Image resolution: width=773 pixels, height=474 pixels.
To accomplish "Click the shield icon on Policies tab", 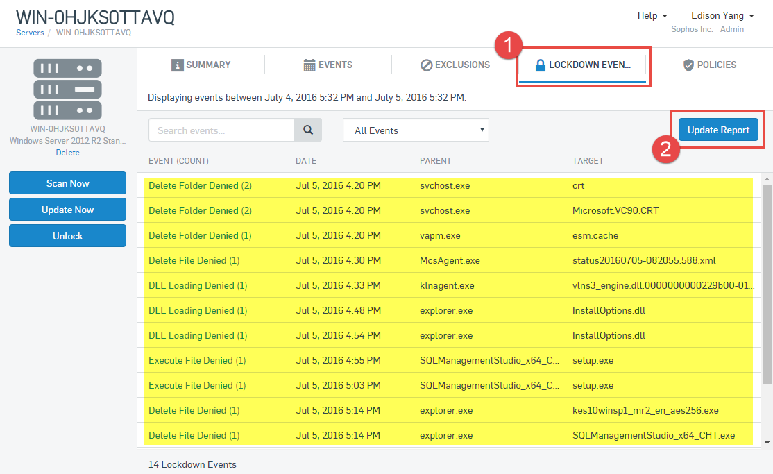I will (x=688, y=65).
